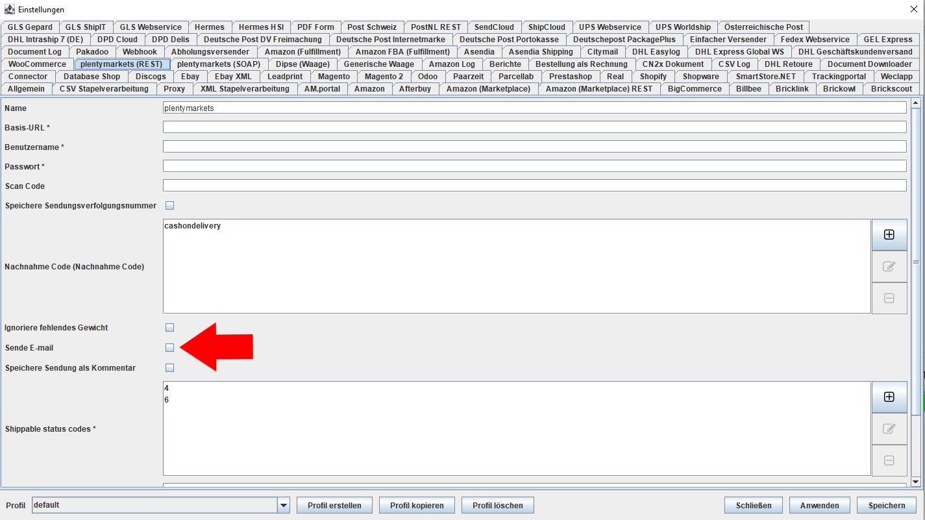Toggle Speichere Sendung als Kommentar checkbox
The width and height of the screenshot is (925, 520).
(x=170, y=368)
